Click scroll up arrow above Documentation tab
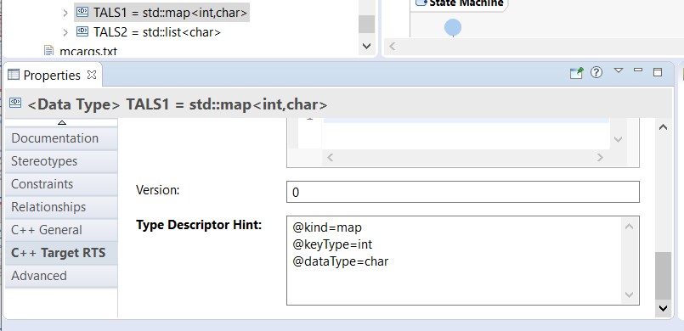The image size is (684, 331). (62, 123)
